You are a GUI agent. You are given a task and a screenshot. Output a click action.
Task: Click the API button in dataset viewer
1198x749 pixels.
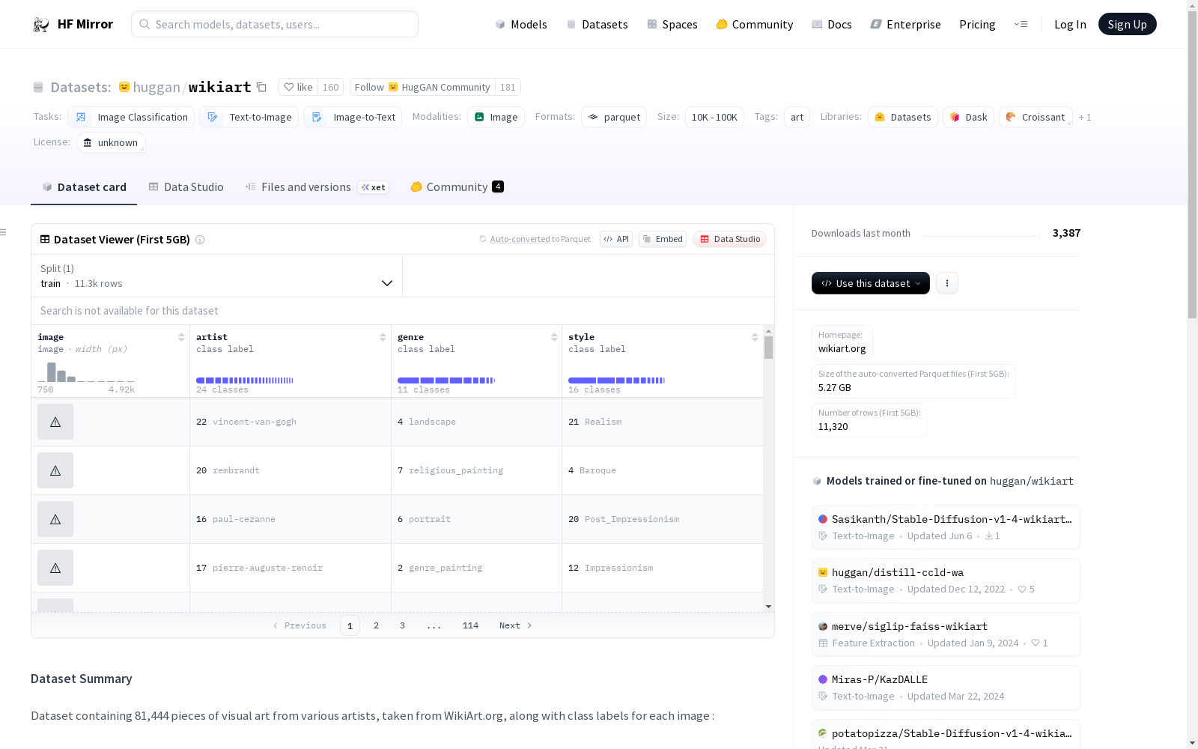[x=616, y=239]
